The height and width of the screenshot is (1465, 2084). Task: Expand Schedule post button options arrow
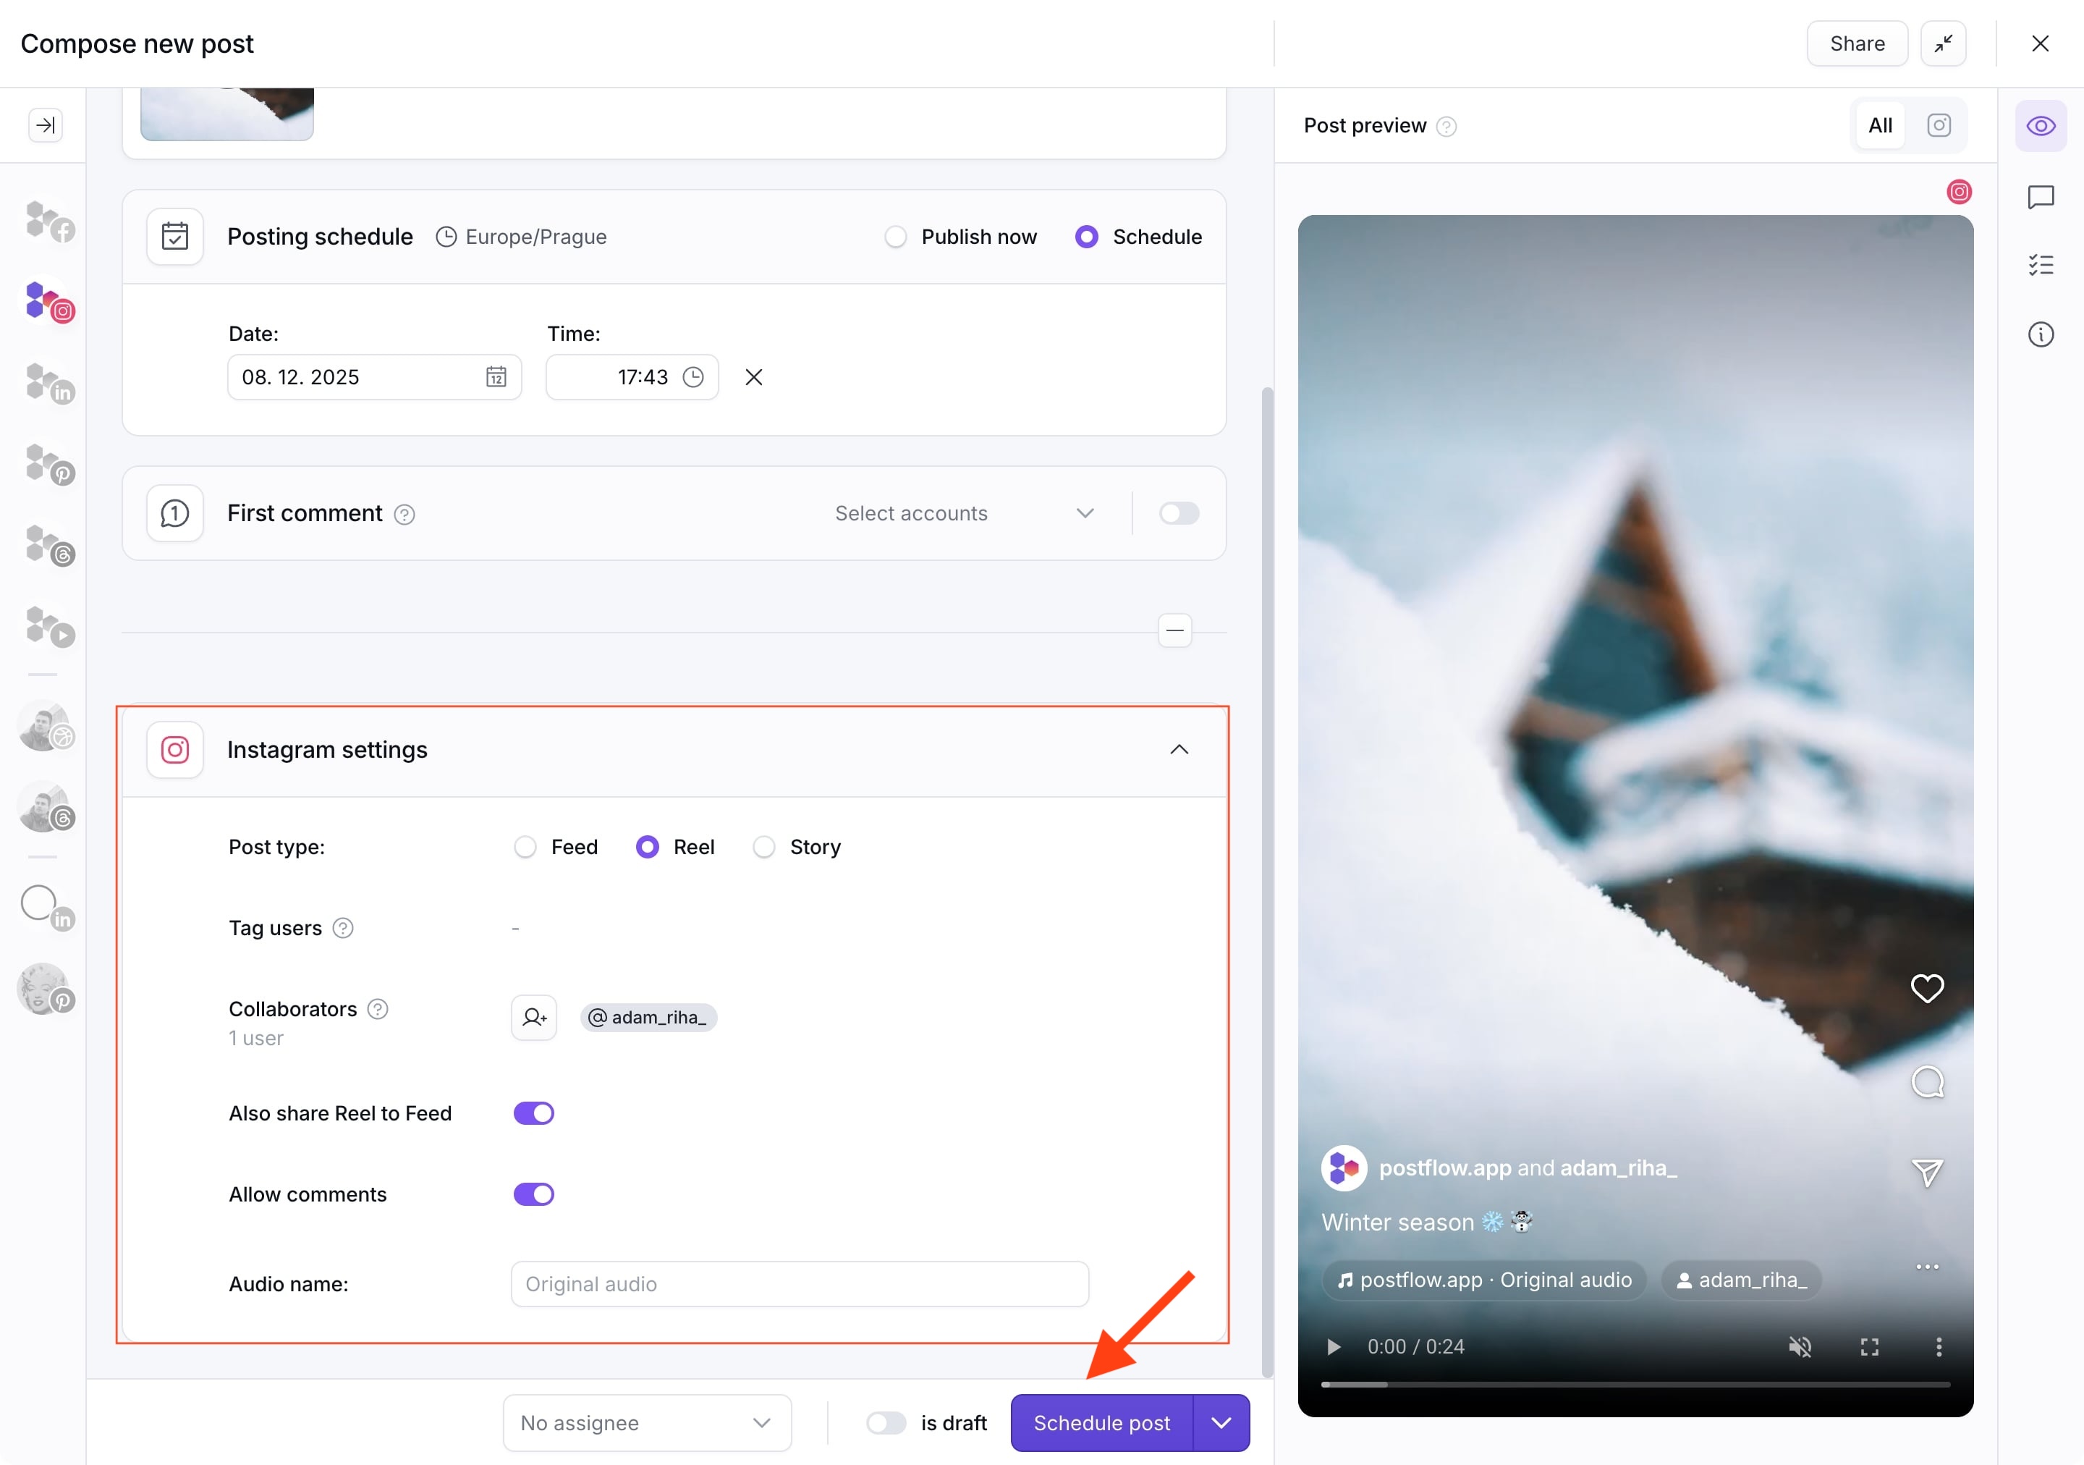coord(1221,1422)
